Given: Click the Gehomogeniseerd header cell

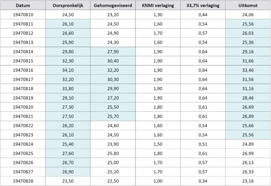Looking at the screenshot, I should click(x=112, y=6).
